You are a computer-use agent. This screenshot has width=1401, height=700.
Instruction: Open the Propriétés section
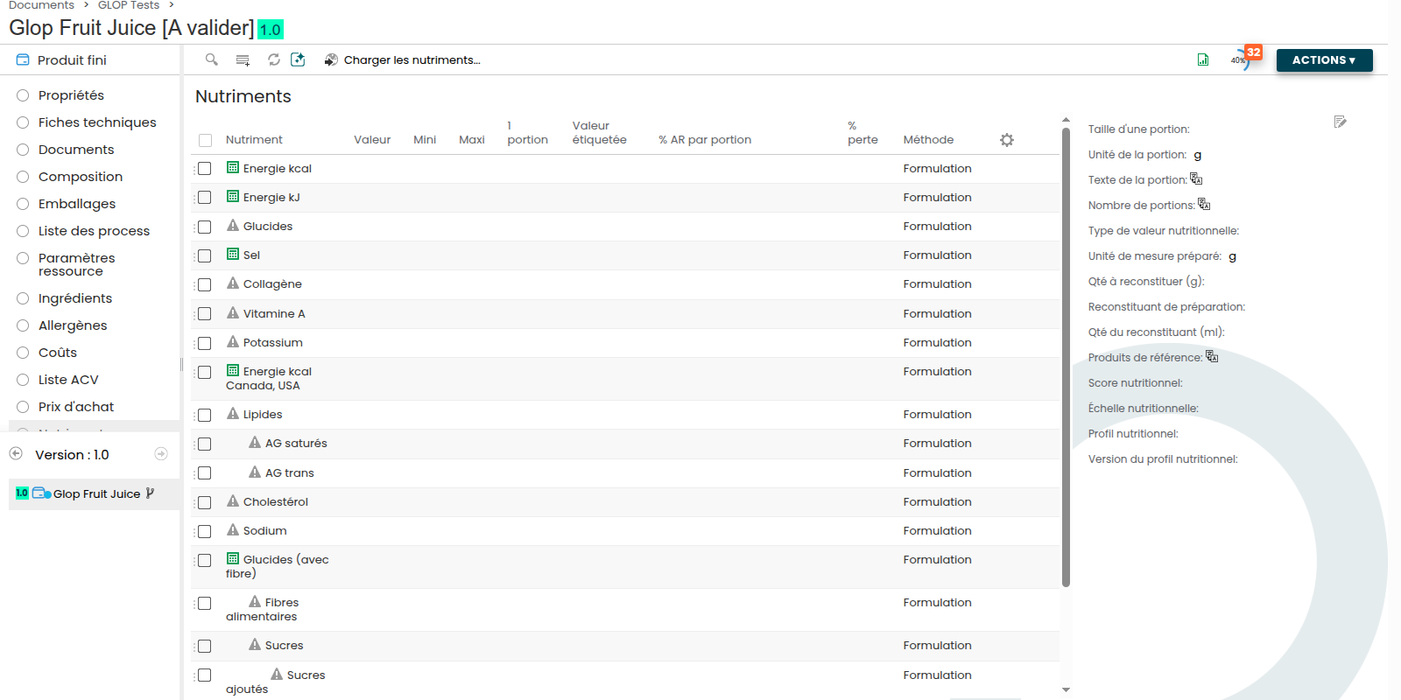[71, 95]
